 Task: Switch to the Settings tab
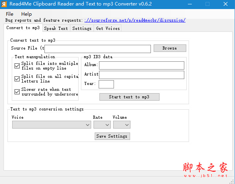[x=82, y=28]
